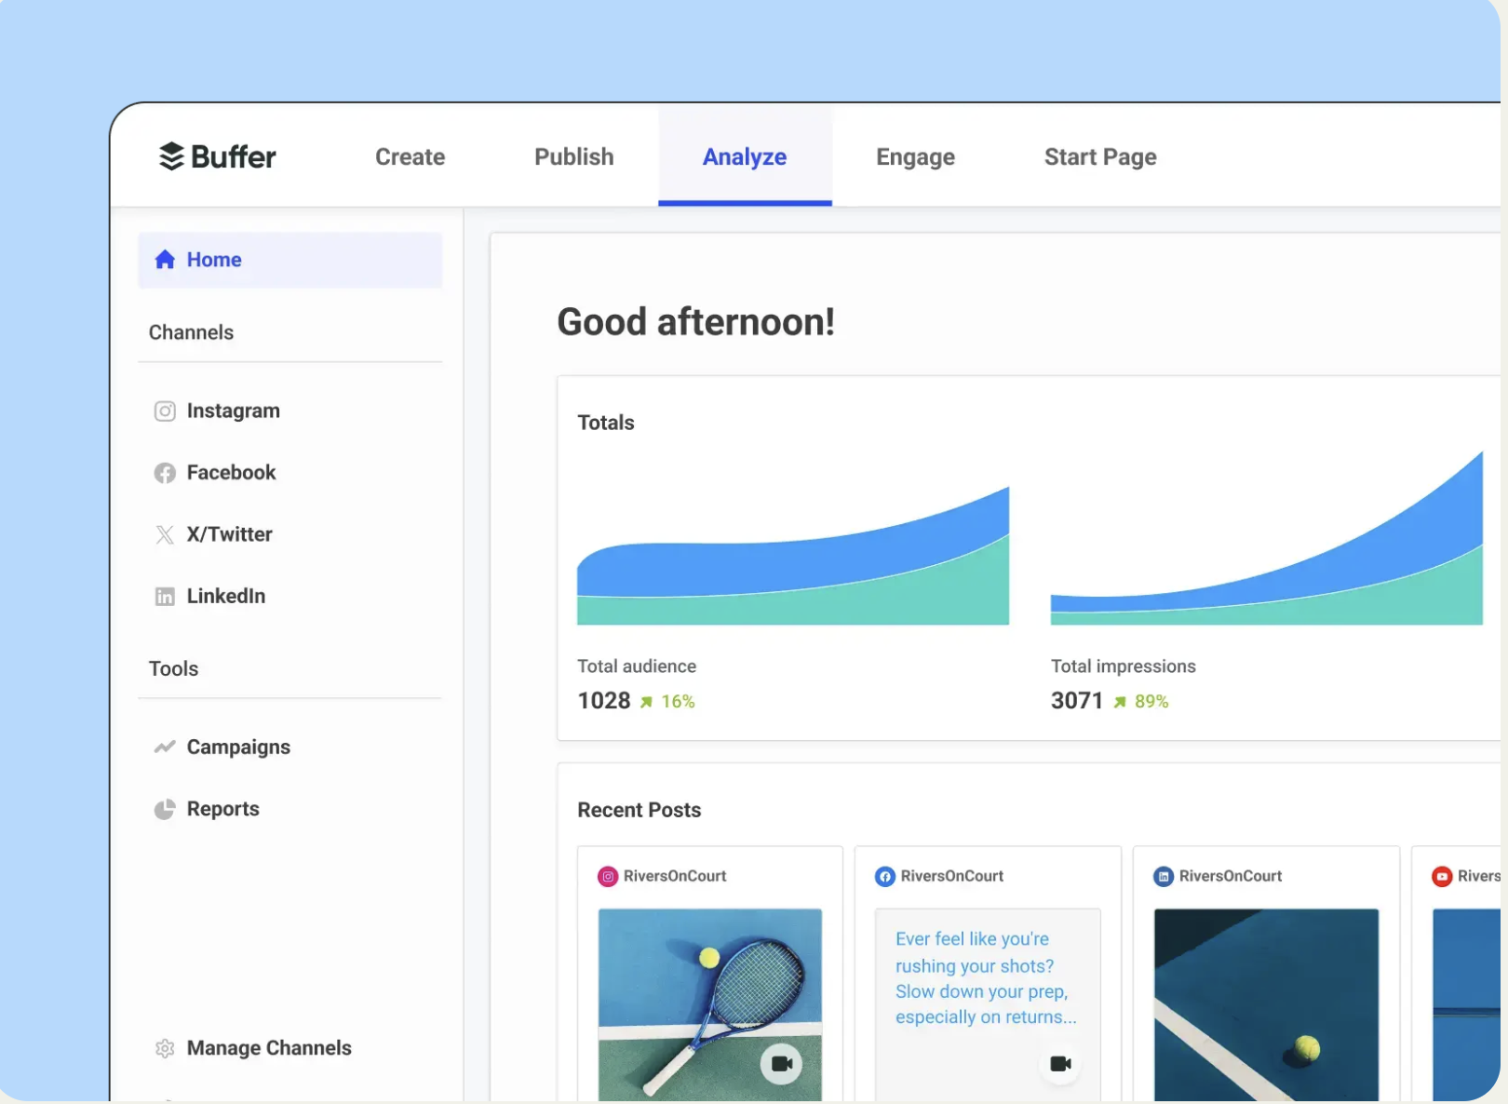Click the X/Twitter channel icon
Image resolution: width=1508 pixels, height=1104 pixels.
pos(165,534)
